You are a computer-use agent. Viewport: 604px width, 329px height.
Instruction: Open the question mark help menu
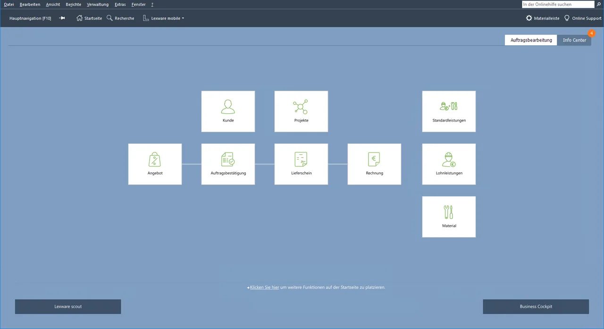coord(152,4)
